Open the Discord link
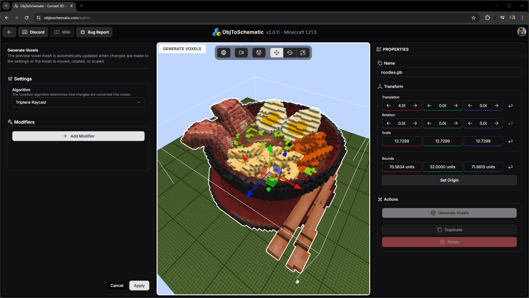The width and height of the screenshot is (529, 298). coord(33,32)
